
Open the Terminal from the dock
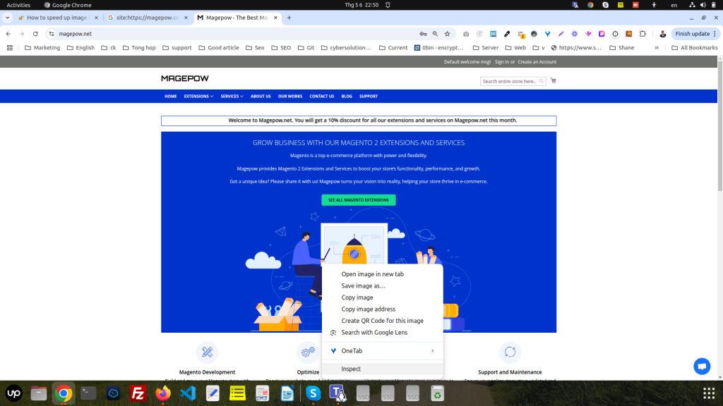(x=88, y=393)
